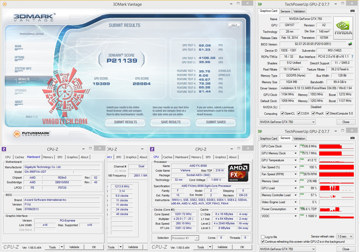Image resolution: width=359 pixels, height=252 pixels.
Task: Click the Name field showing NVIDIA GeForce GTX 750
Action: 306,19
